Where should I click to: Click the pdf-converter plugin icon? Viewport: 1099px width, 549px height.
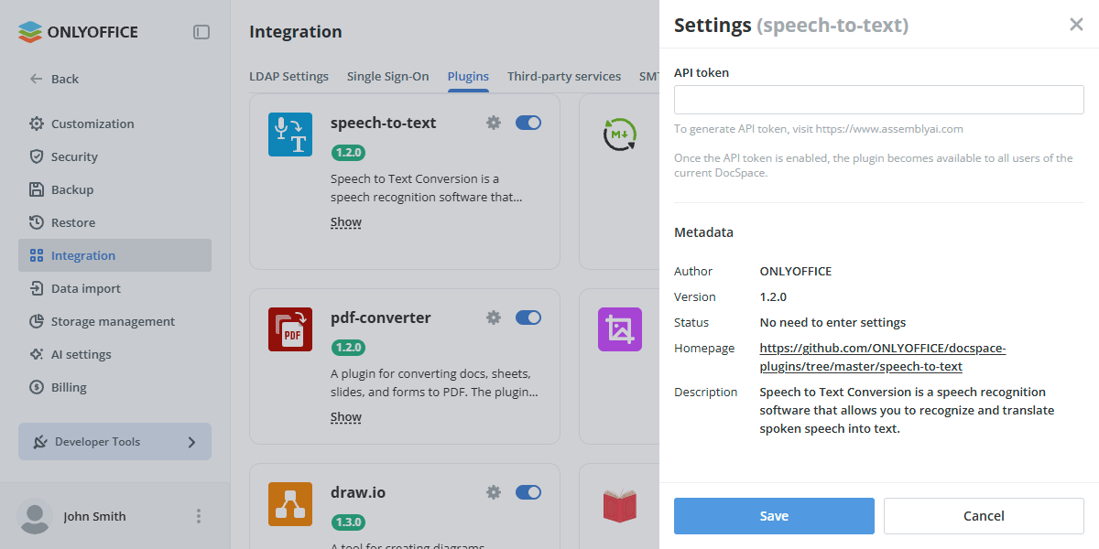290,329
